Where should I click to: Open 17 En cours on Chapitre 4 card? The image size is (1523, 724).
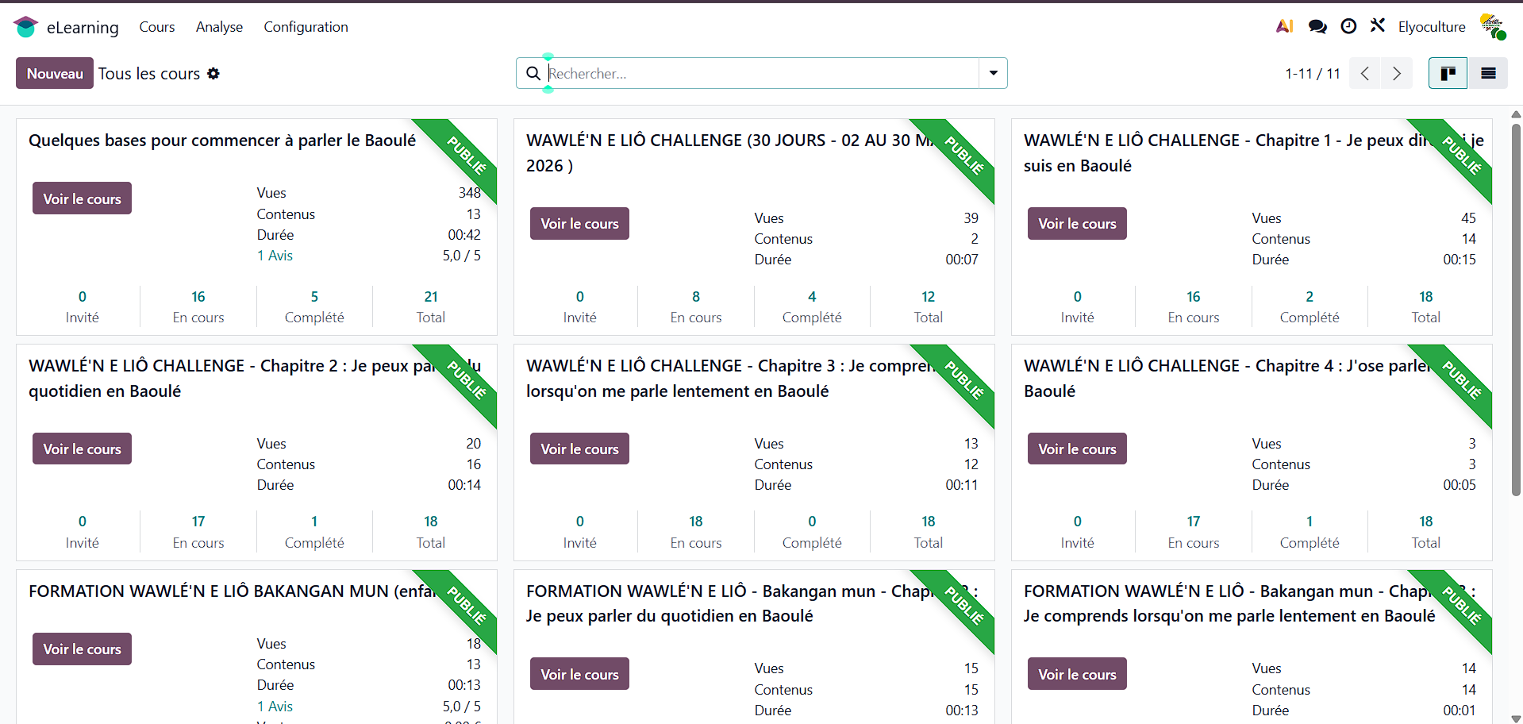pyautogui.click(x=1194, y=532)
